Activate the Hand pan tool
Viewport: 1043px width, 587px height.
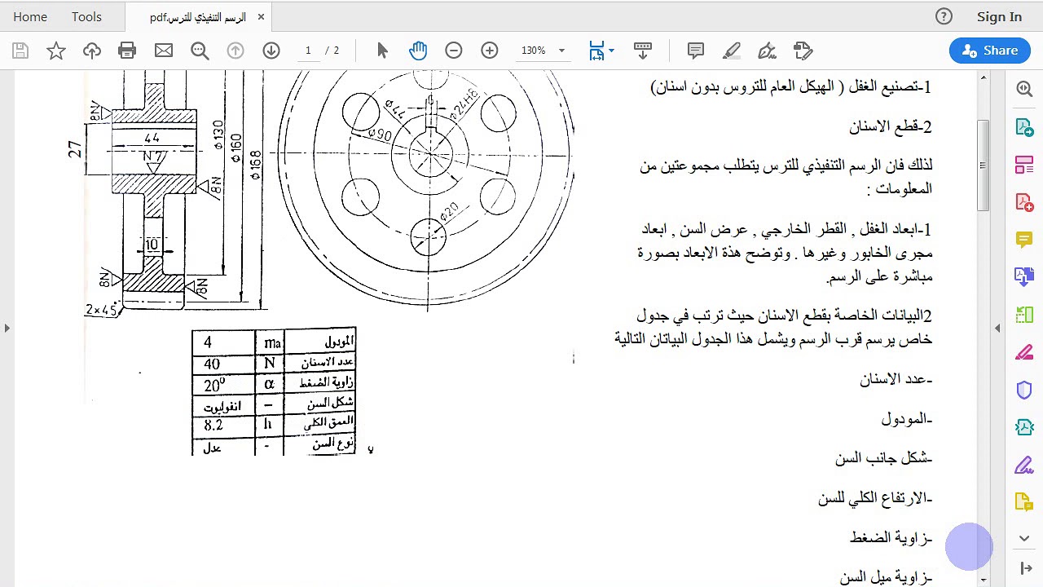pyautogui.click(x=418, y=51)
